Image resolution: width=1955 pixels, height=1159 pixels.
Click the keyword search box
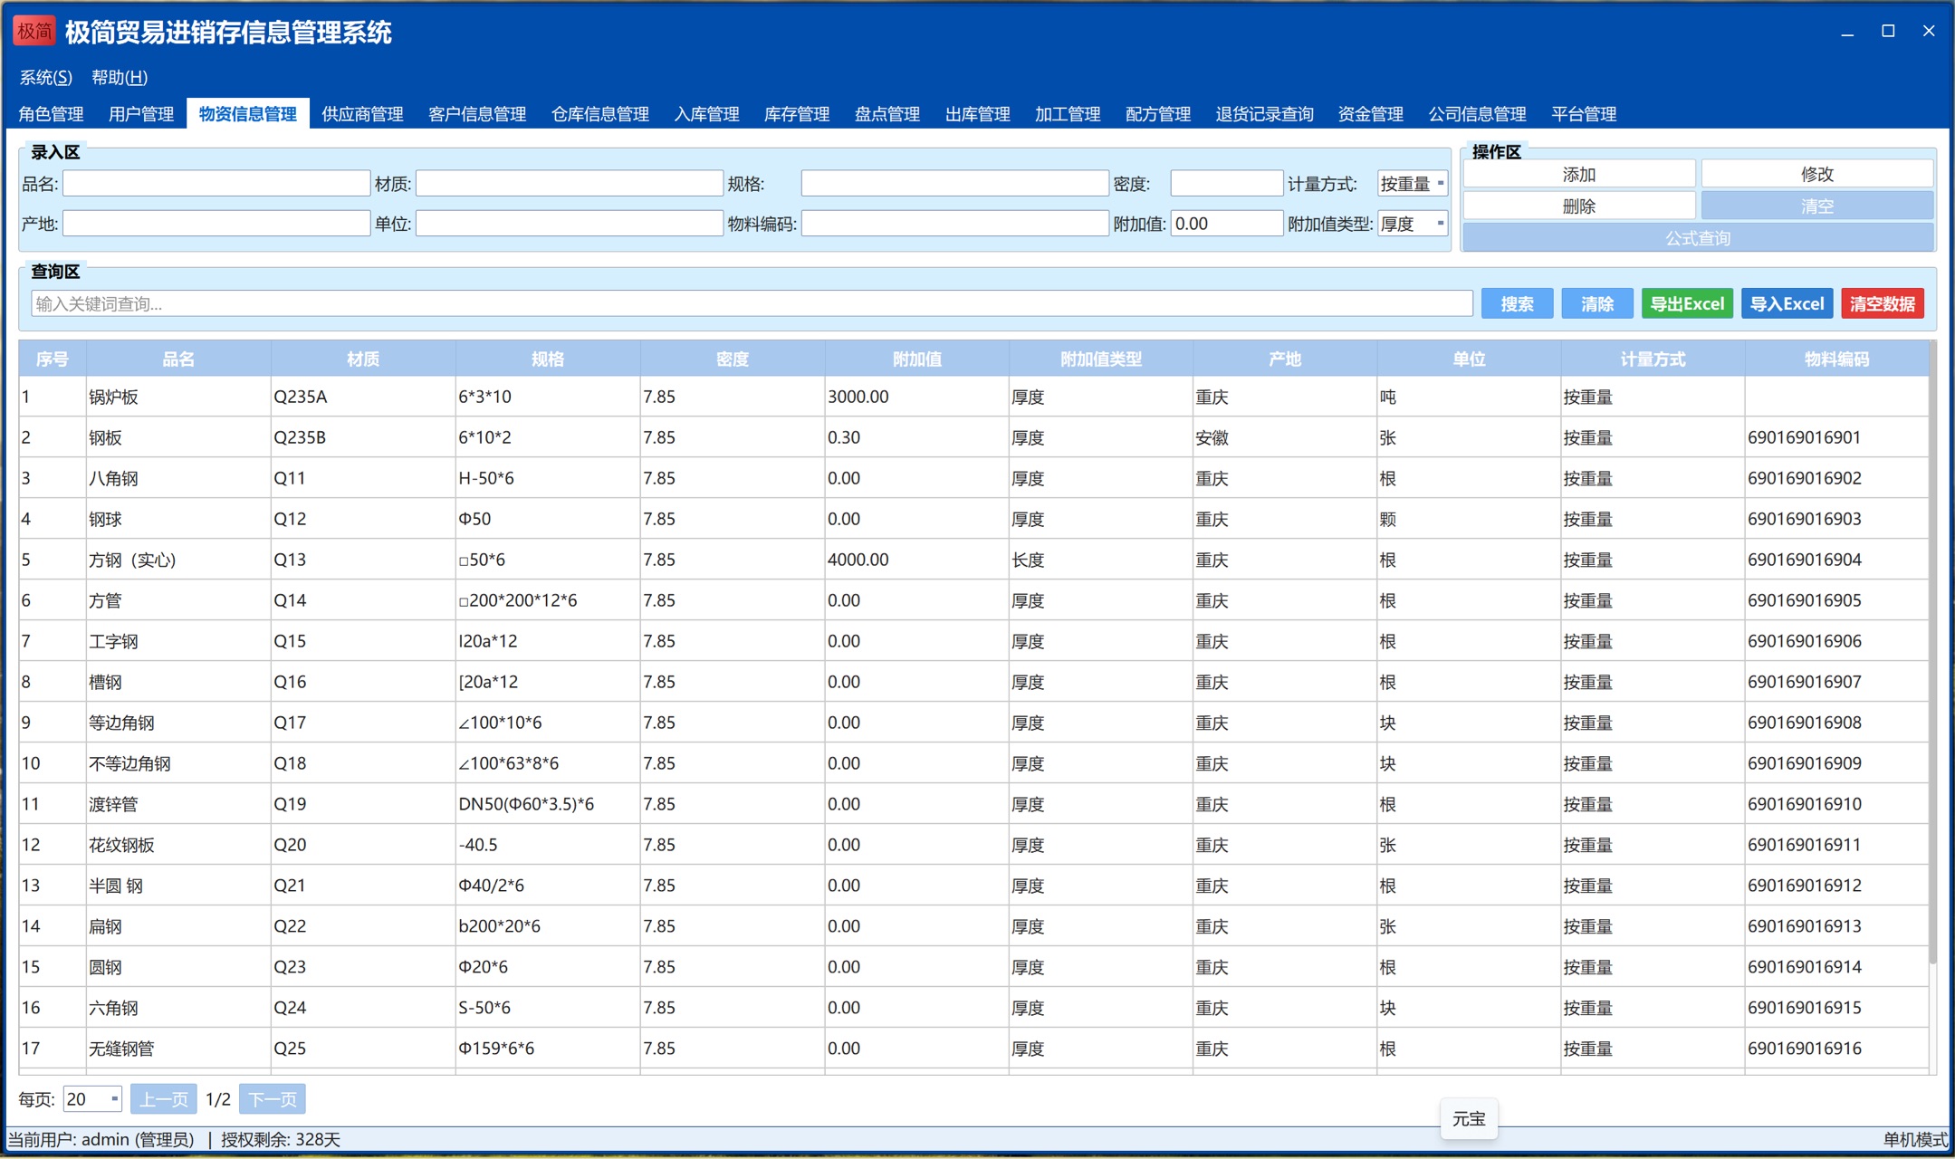click(x=752, y=303)
